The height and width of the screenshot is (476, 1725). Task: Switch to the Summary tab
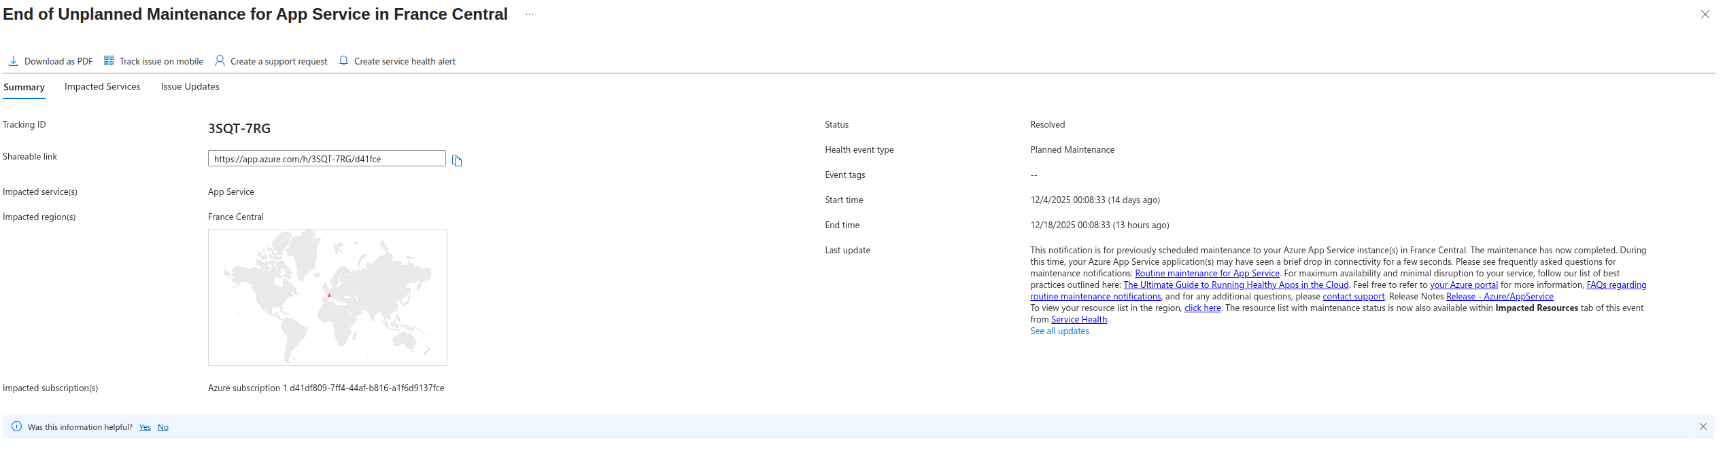(x=24, y=87)
